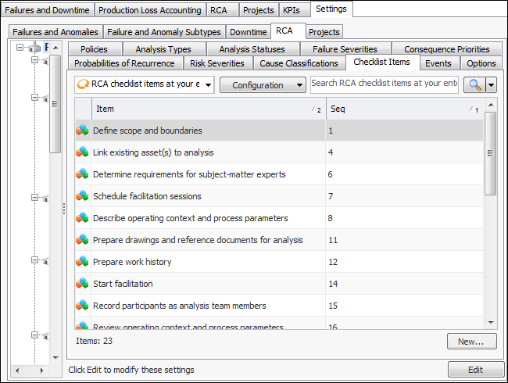508x383 pixels.
Task: Click the New... button
Action: tap(471, 342)
